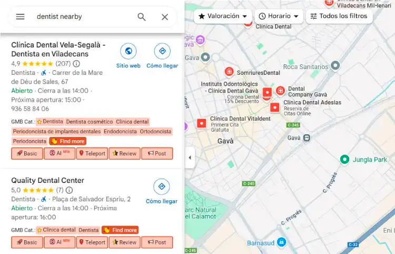Open the Clínica Dental Vela-Segalà listing title
Screen dimensions: 395x254
[x=58, y=50]
